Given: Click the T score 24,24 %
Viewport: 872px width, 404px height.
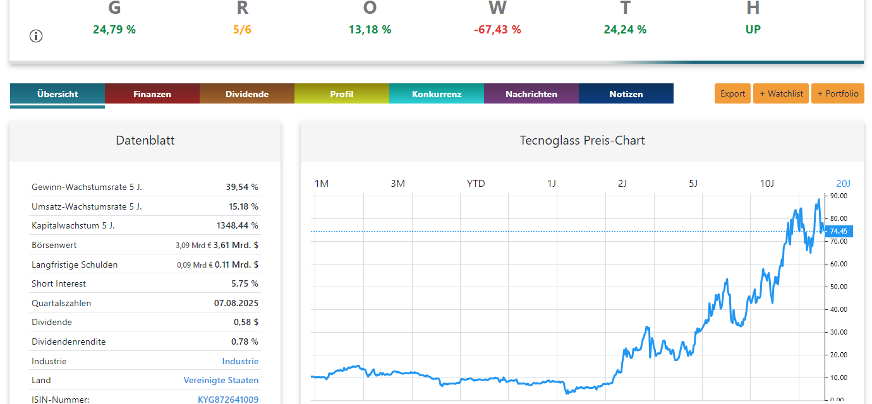Looking at the screenshot, I should 625,30.
